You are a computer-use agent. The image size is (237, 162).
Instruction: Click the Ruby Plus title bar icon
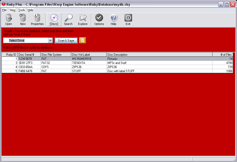3,4
